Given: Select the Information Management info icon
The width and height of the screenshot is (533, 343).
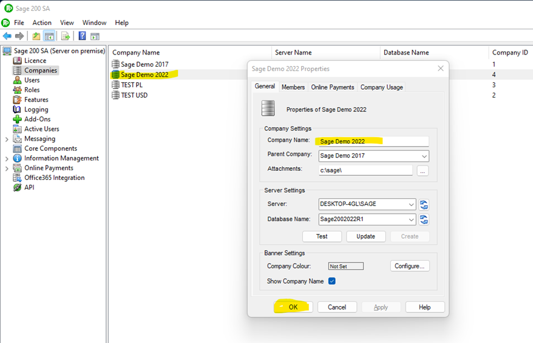Looking at the screenshot, I should (x=18, y=158).
